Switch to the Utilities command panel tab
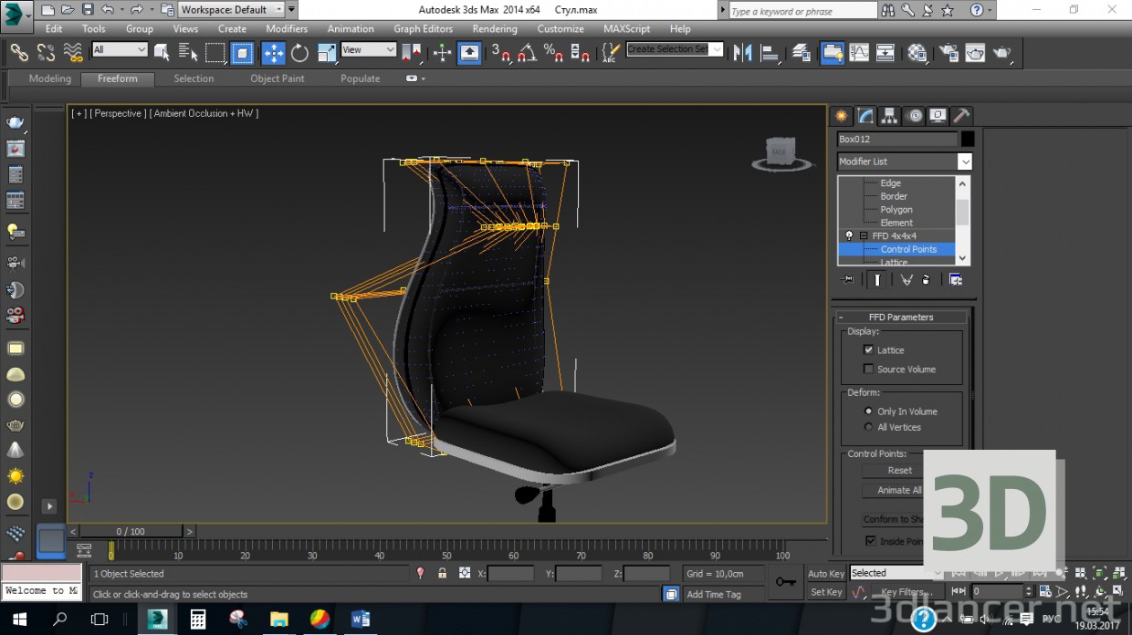The image size is (1132, 635). pyautogui.click(x=961, y=116)
